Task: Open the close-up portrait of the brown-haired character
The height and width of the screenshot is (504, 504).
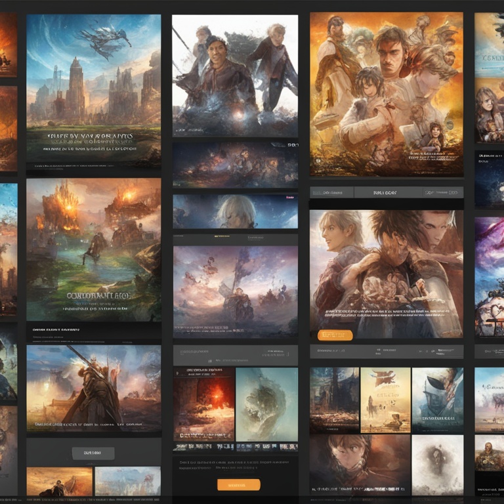Action: [360, 465]
